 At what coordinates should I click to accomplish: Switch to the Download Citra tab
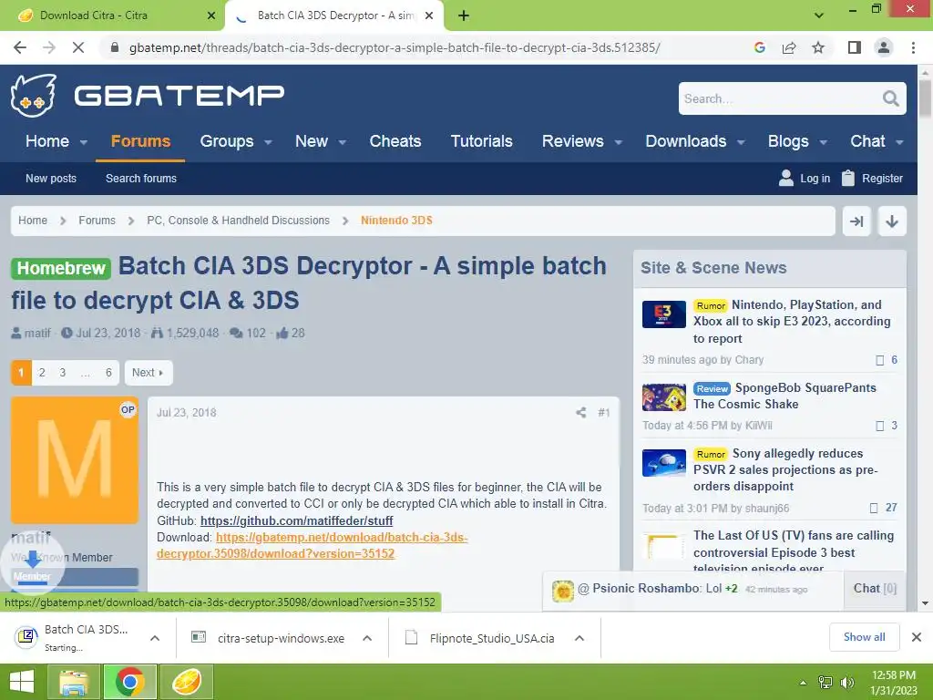[112, 15]
